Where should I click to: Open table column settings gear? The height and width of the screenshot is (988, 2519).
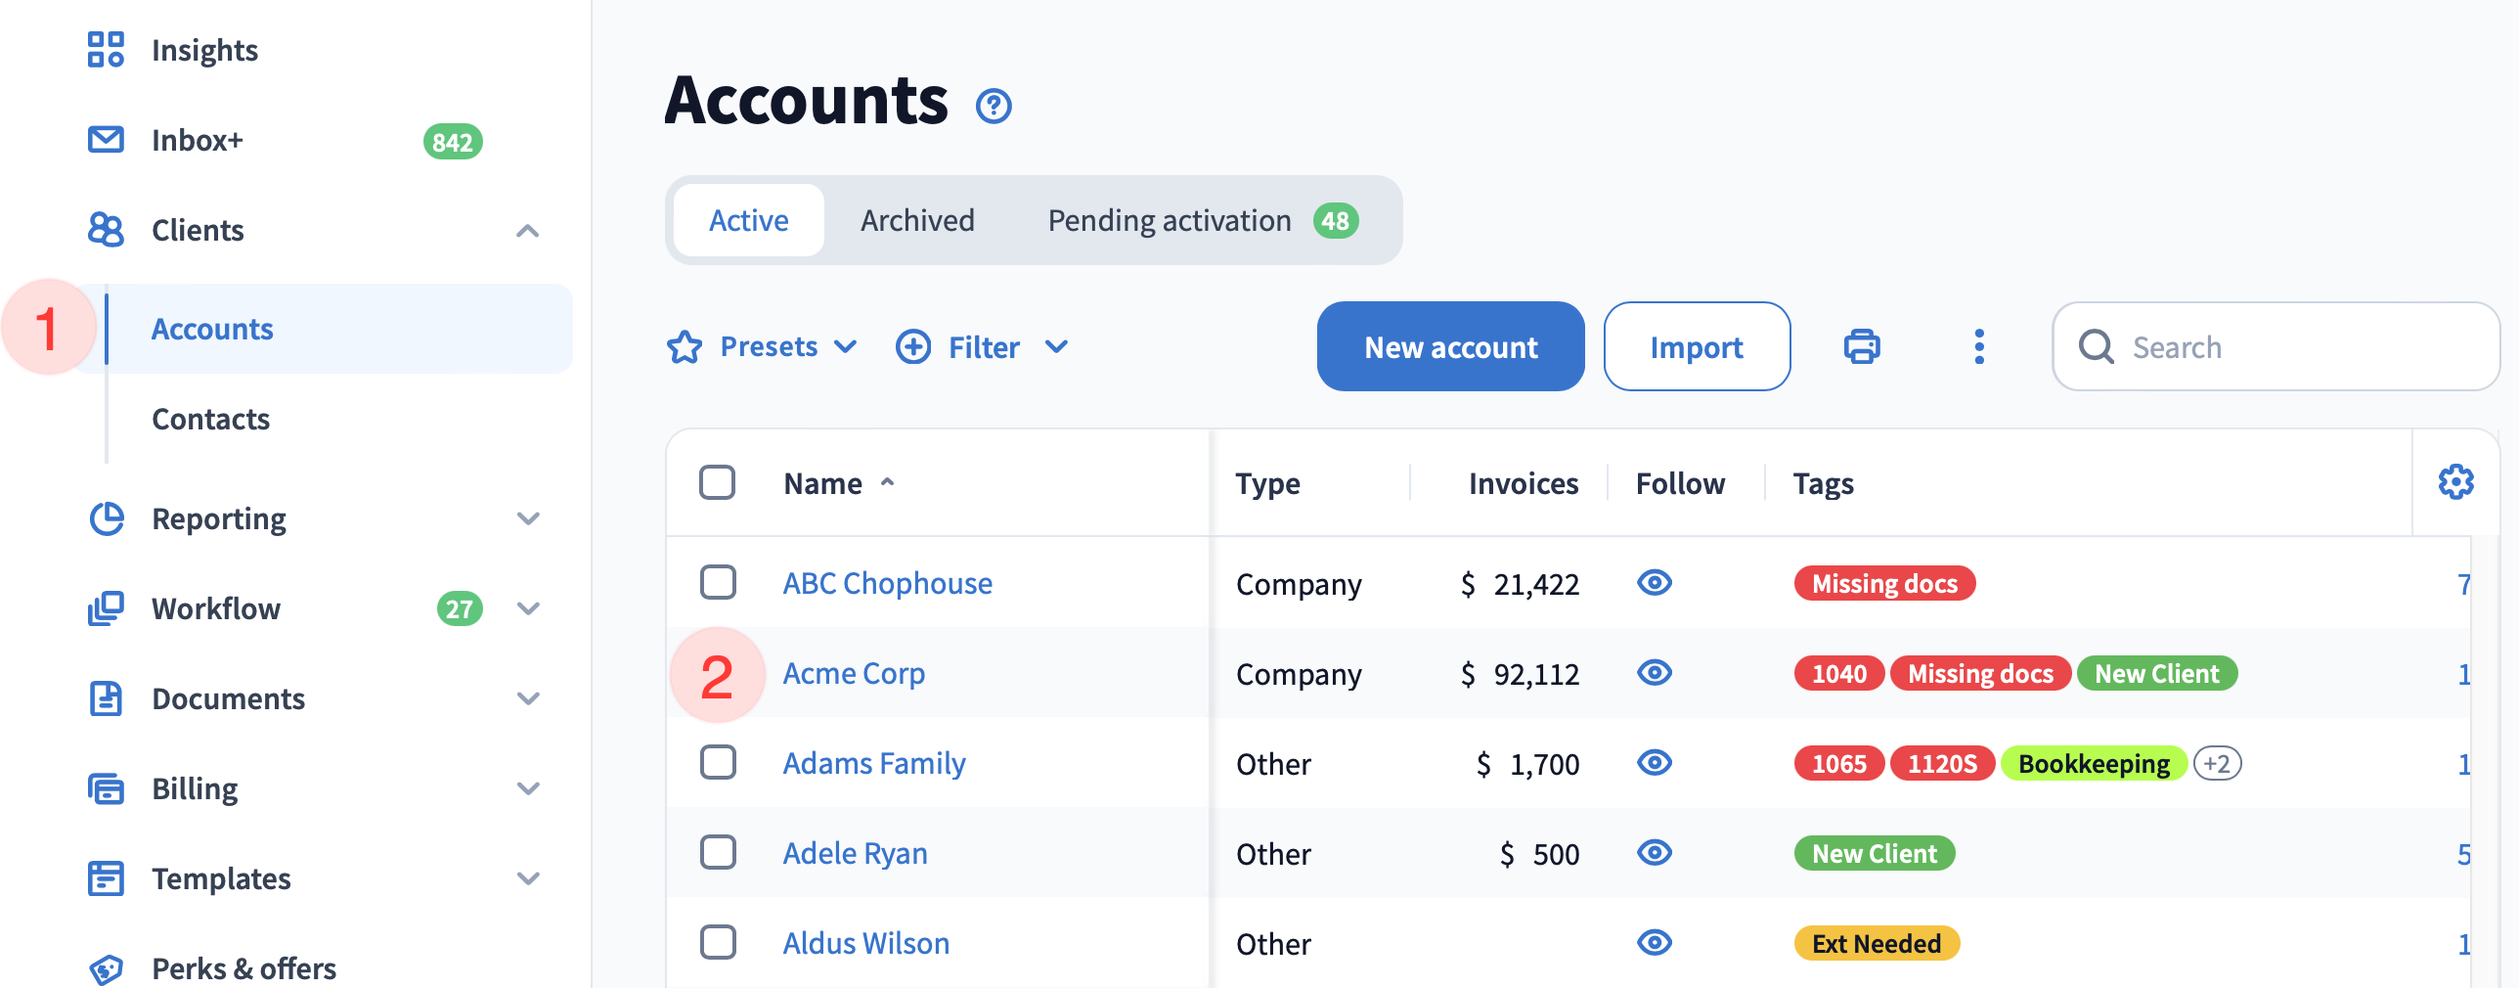point(2455,482)
